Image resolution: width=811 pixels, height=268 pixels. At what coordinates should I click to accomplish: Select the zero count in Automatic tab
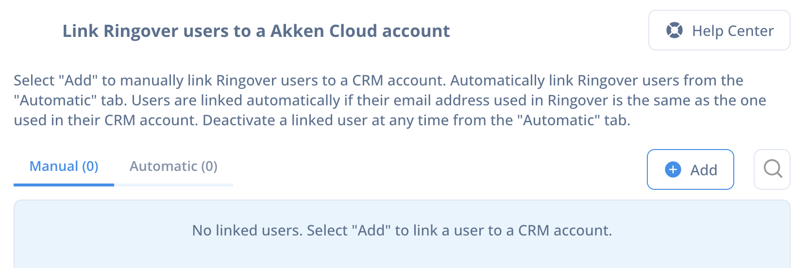(x=209, y=167)
